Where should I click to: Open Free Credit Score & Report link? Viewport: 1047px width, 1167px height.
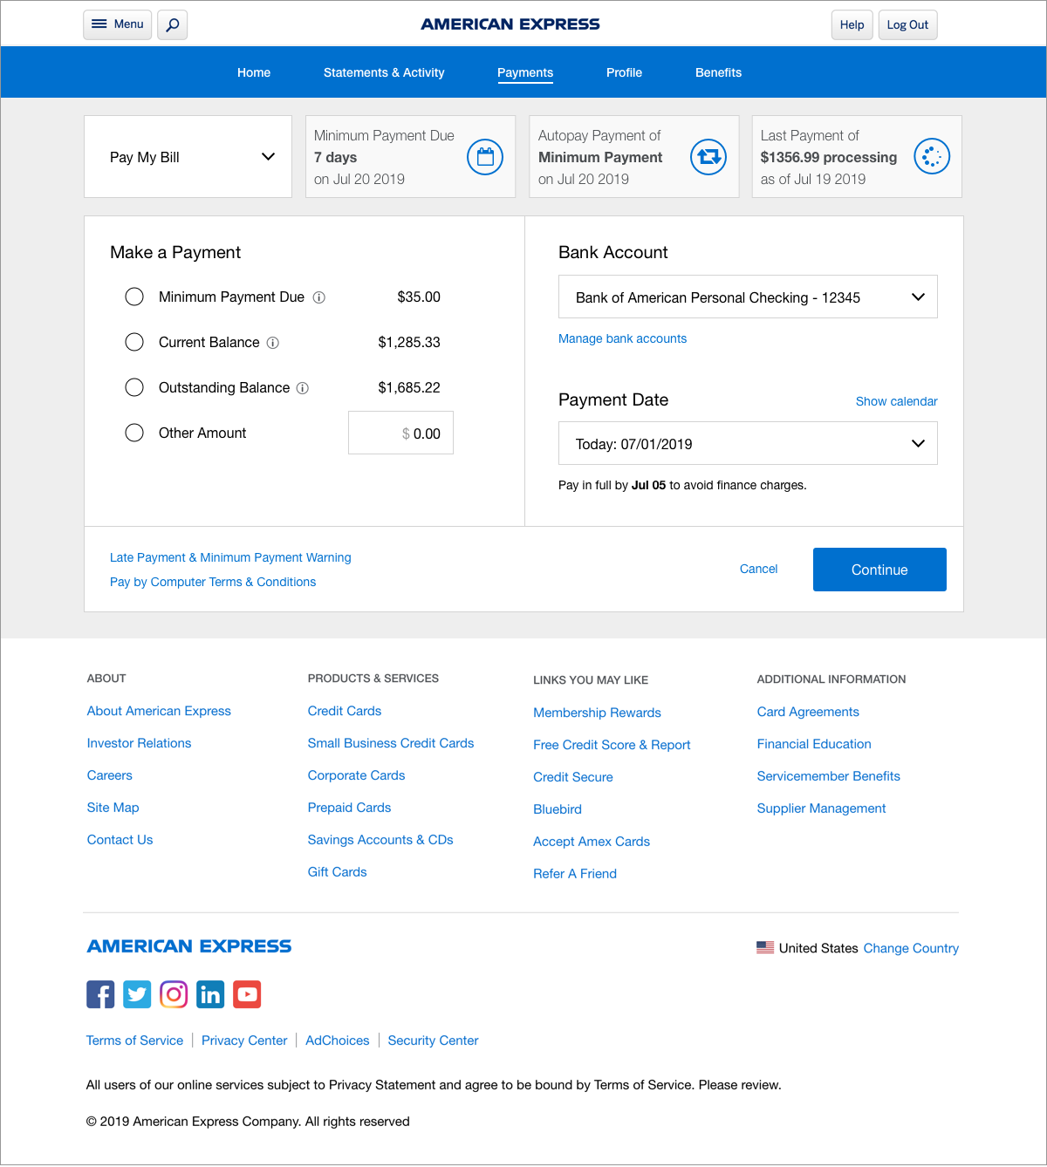[612, 745]
